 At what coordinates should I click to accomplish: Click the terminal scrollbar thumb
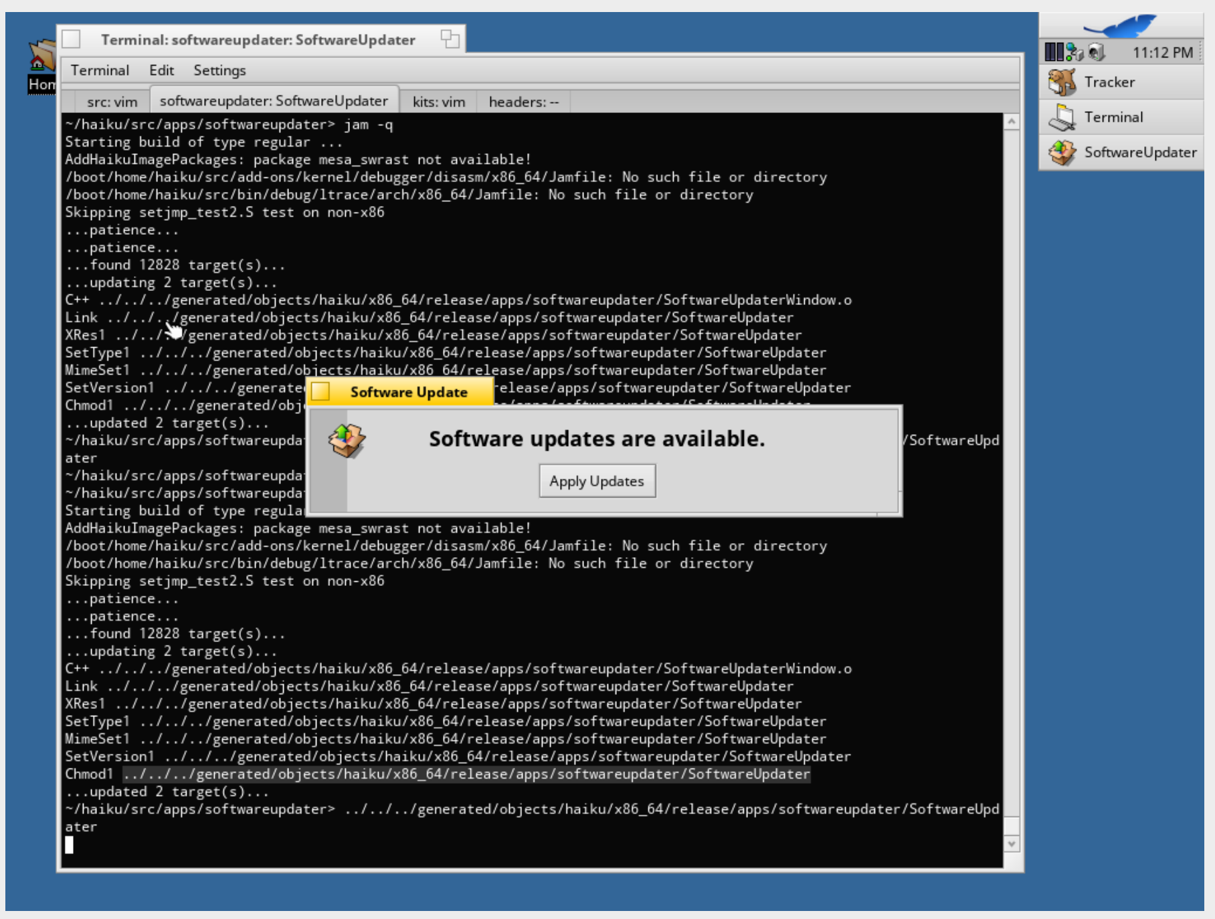(1012, 826)
